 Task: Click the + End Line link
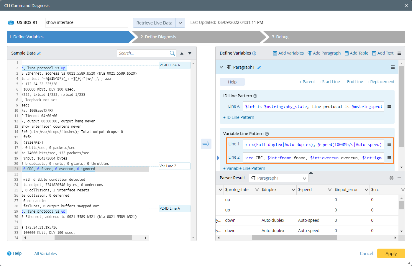click(353, 82)
